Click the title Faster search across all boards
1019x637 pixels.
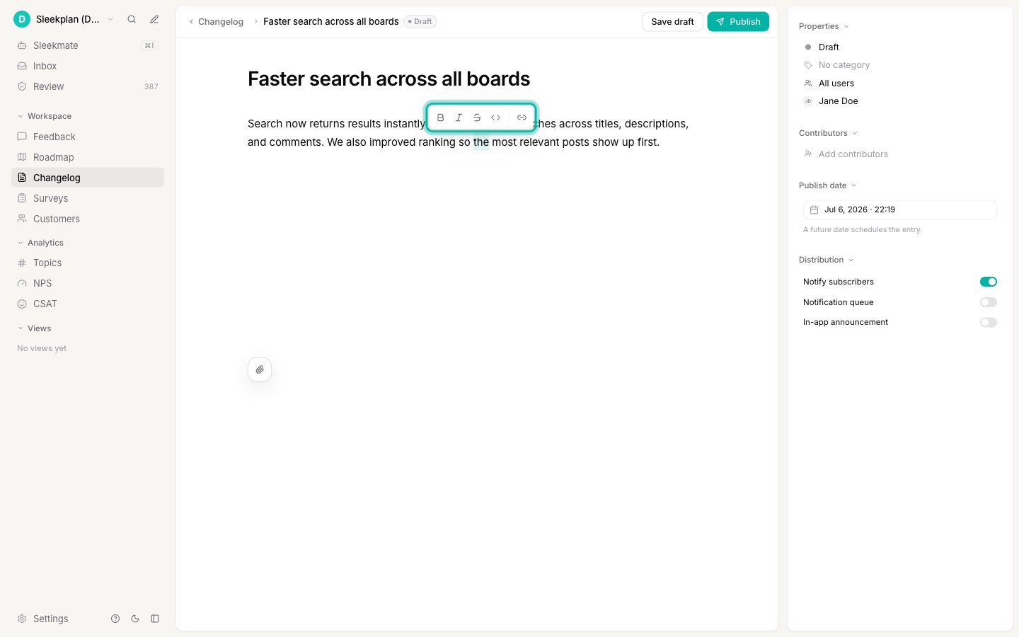pyautogui.click(x=389, y=79)
